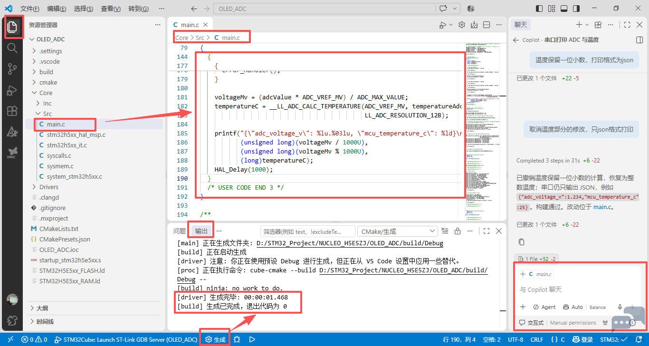Expand the 时间线 timeline section
The width and height of the screenshot is (649, 346).
point(95,322)
